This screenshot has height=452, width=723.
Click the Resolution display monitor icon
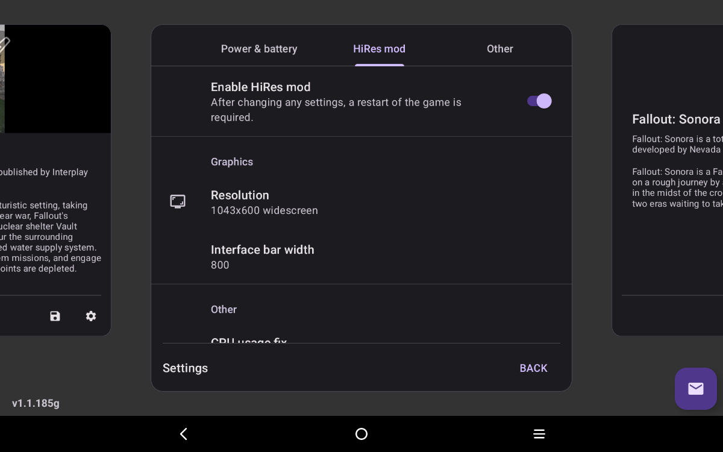tap(177, 201)
